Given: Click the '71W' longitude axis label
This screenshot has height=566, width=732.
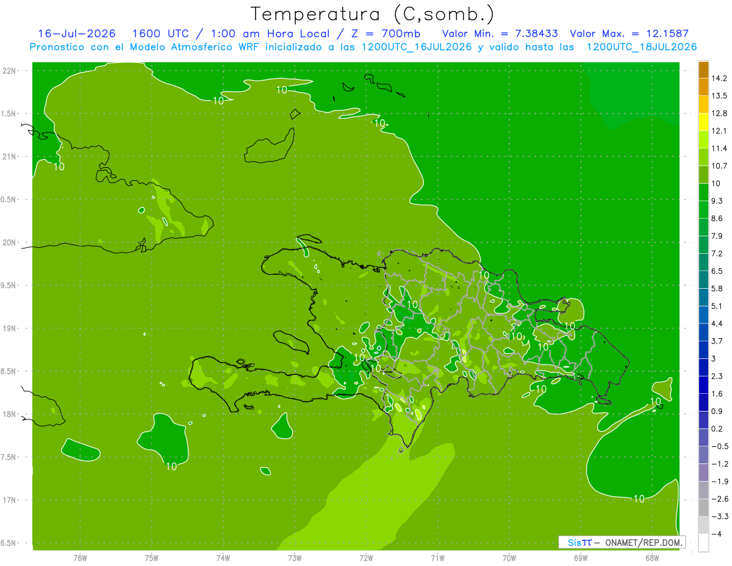Looking at the screenshot, I should (437, 557).
